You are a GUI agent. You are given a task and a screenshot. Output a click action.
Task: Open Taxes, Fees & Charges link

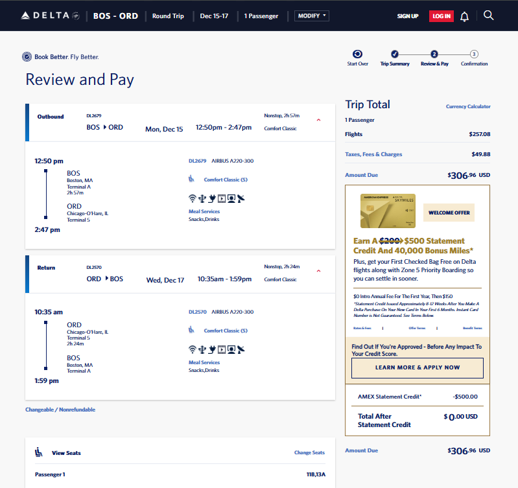coord(373,154)
